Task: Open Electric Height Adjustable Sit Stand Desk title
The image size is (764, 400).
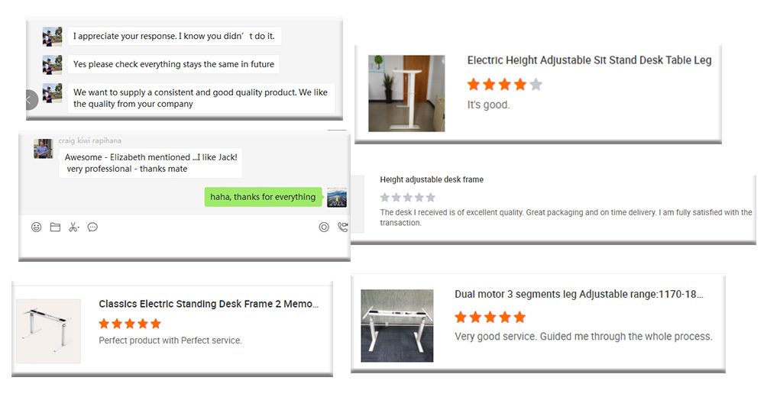Action: click(x=589, y=60)
